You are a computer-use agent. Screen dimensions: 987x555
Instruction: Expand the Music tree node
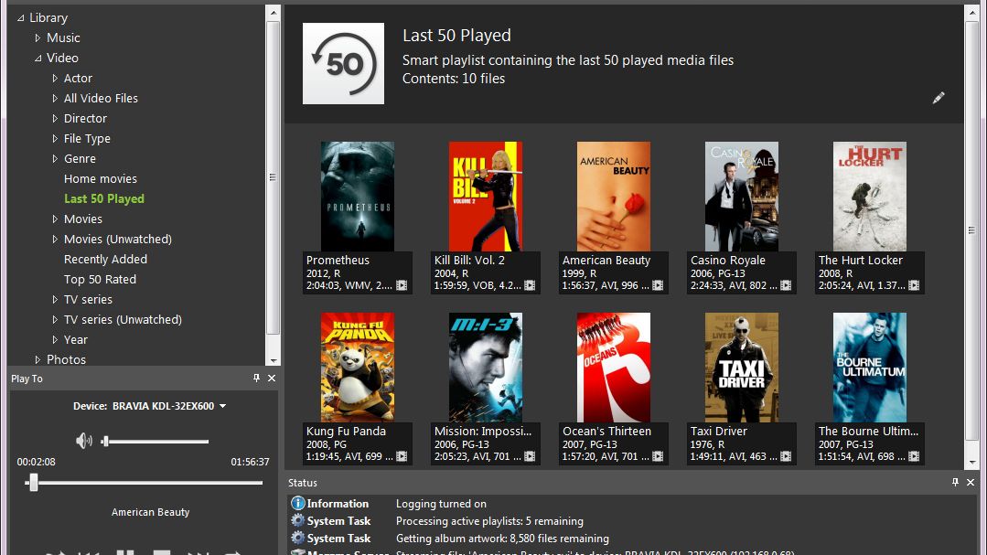[x=38, y=37]
